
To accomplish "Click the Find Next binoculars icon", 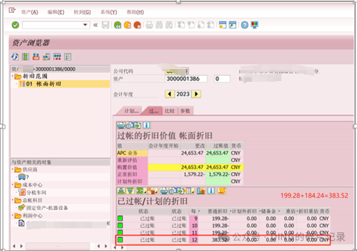I will click(169, 25).
